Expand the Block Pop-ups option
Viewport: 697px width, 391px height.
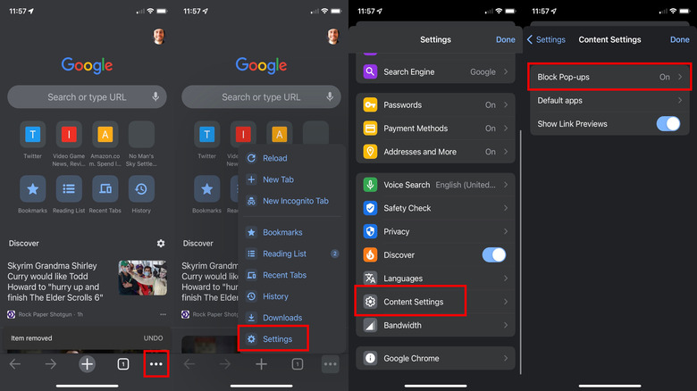coord(610,78)
